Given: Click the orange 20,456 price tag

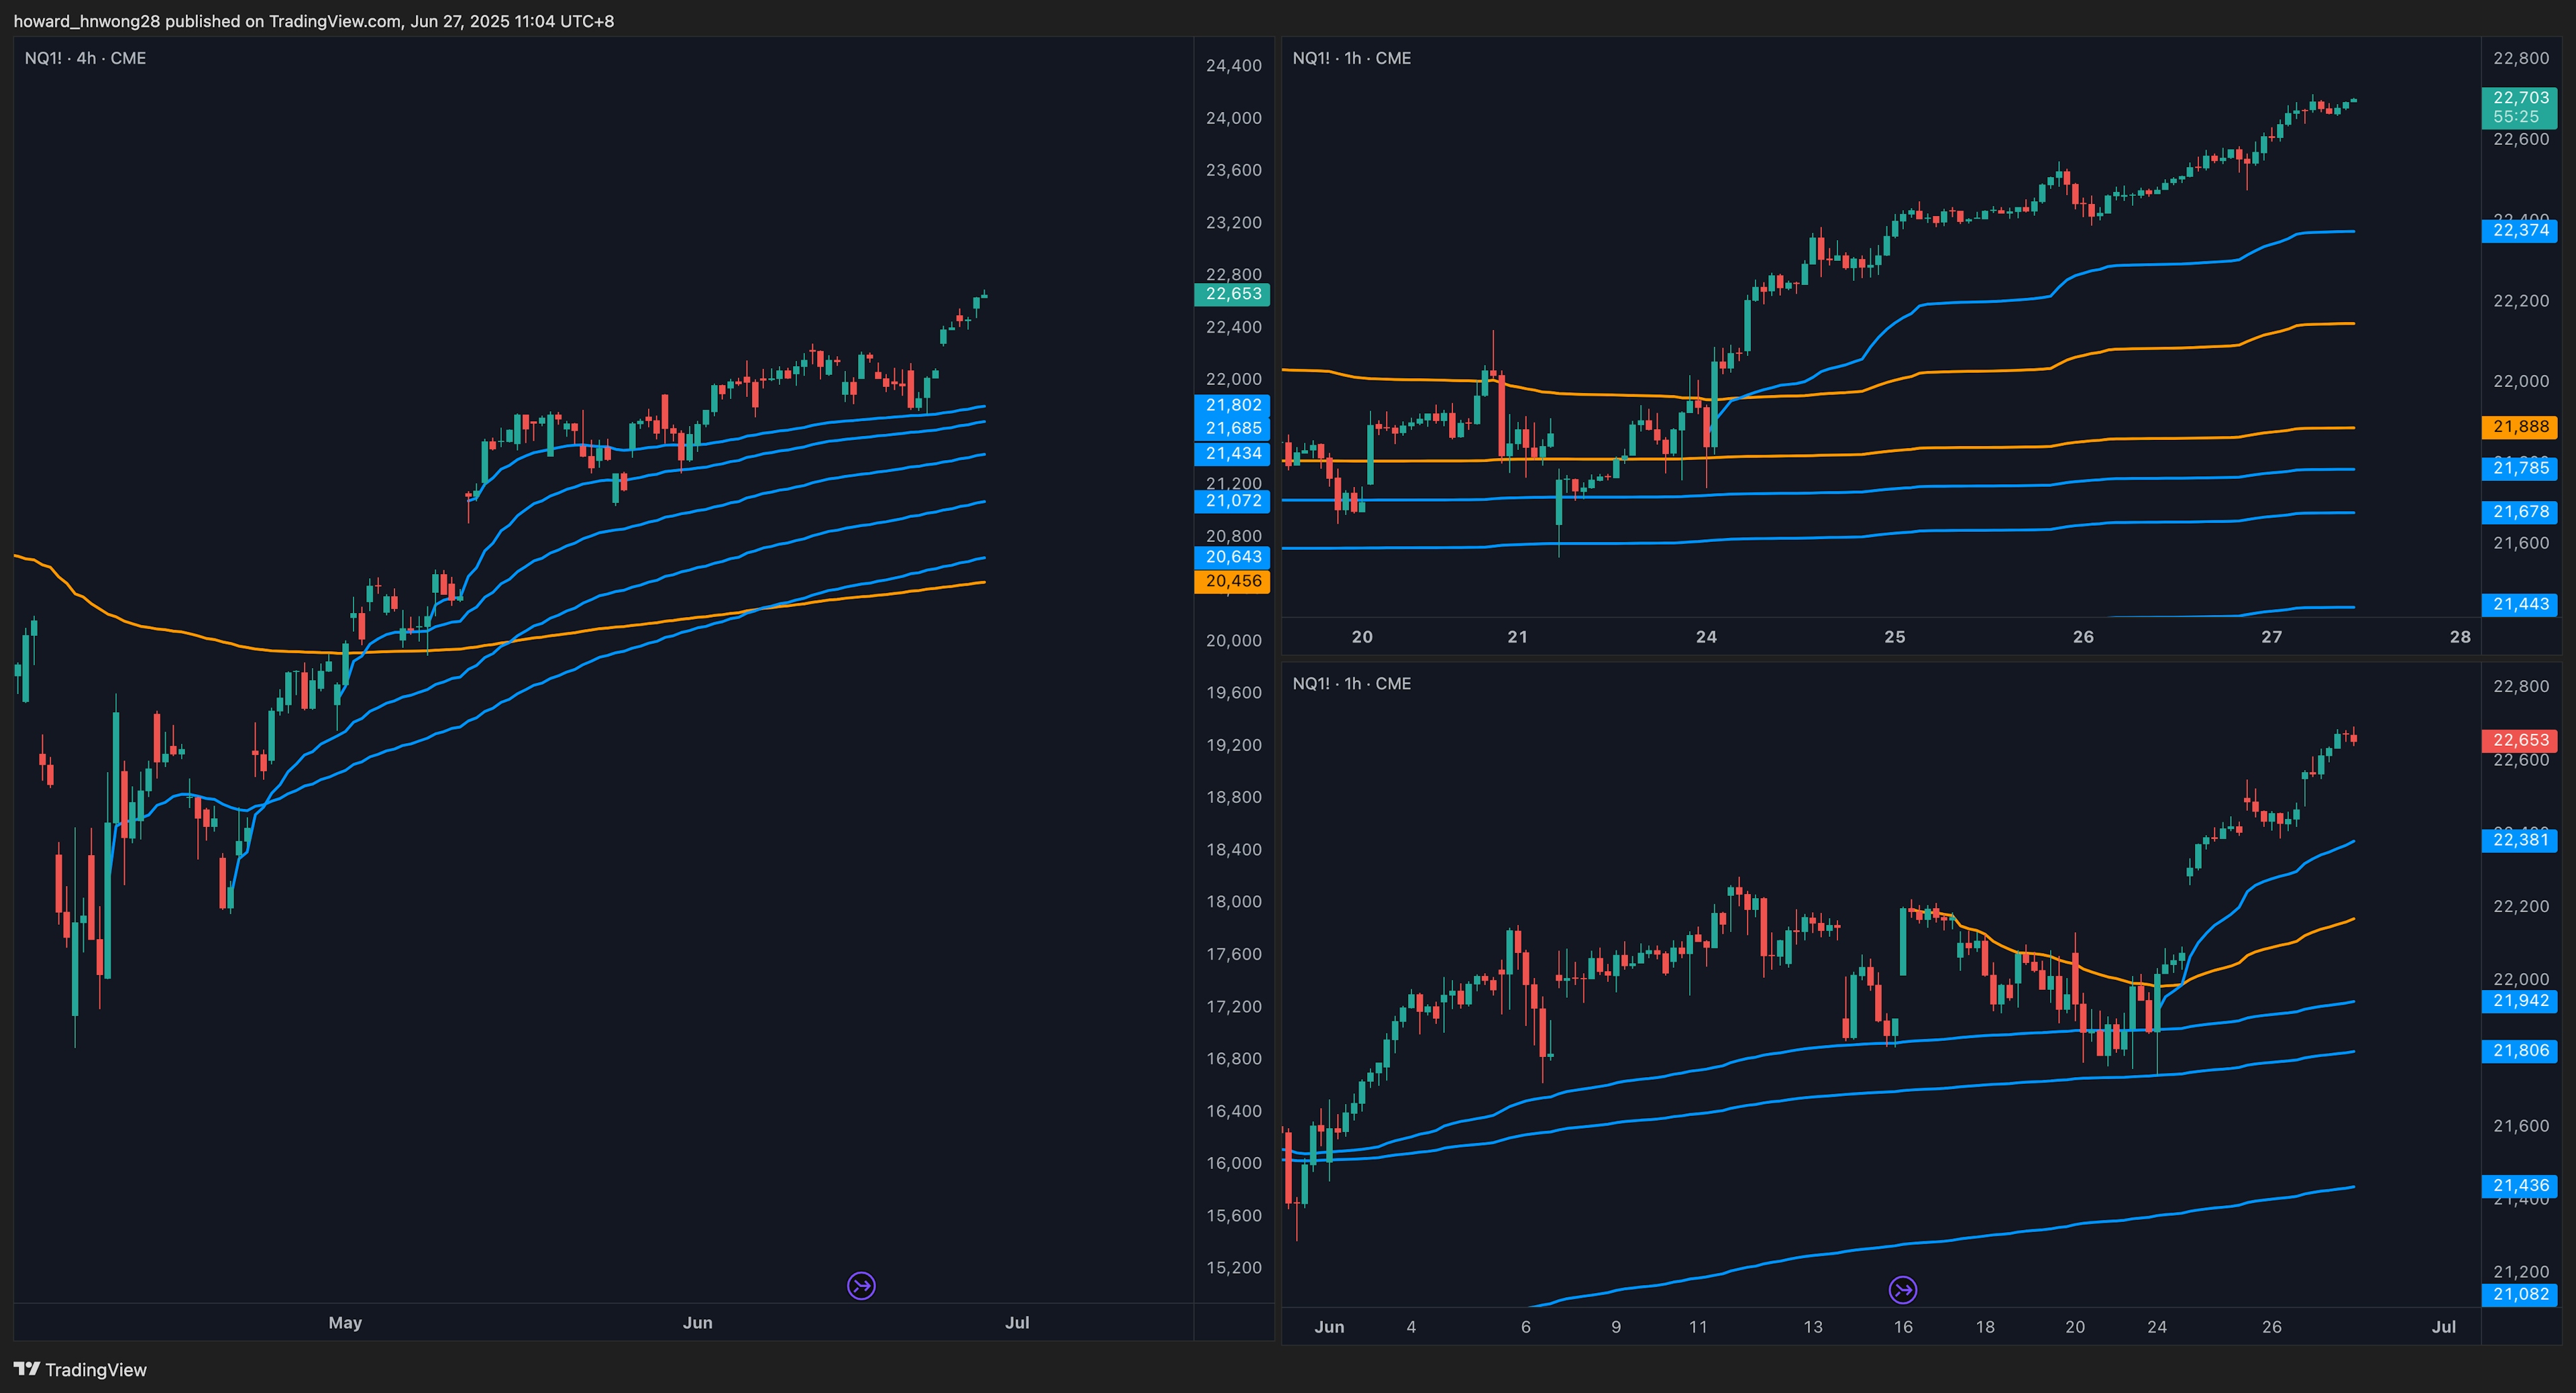Looking at the screenshot, I should click(x=1232, y=581).
